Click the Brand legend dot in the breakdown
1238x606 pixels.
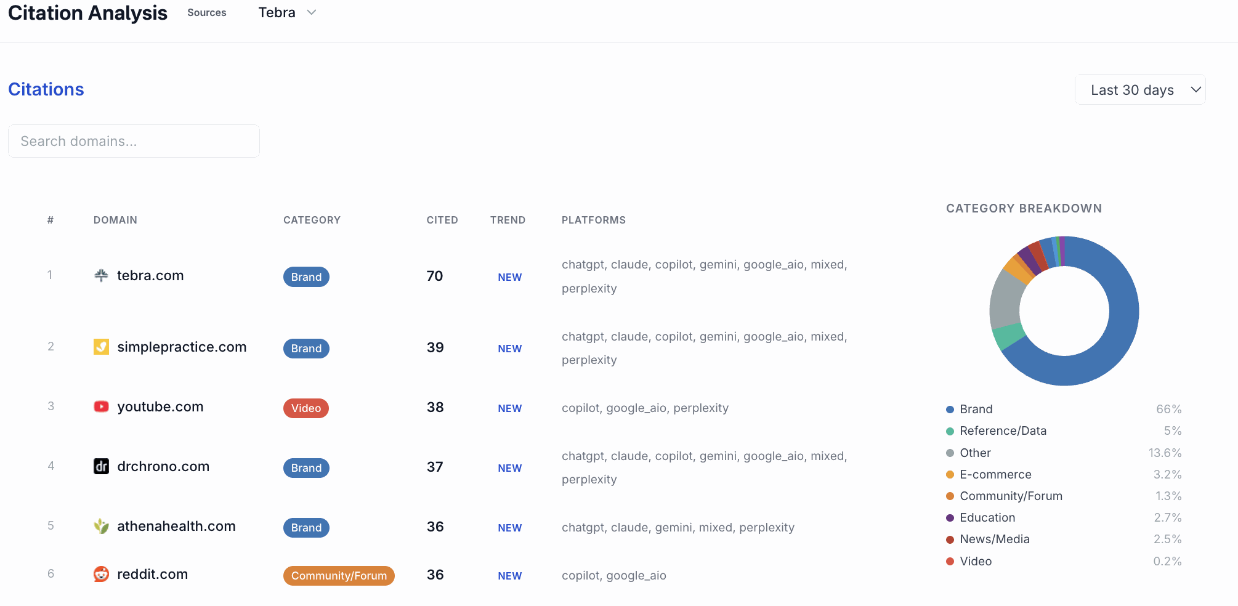click(949, 409)
